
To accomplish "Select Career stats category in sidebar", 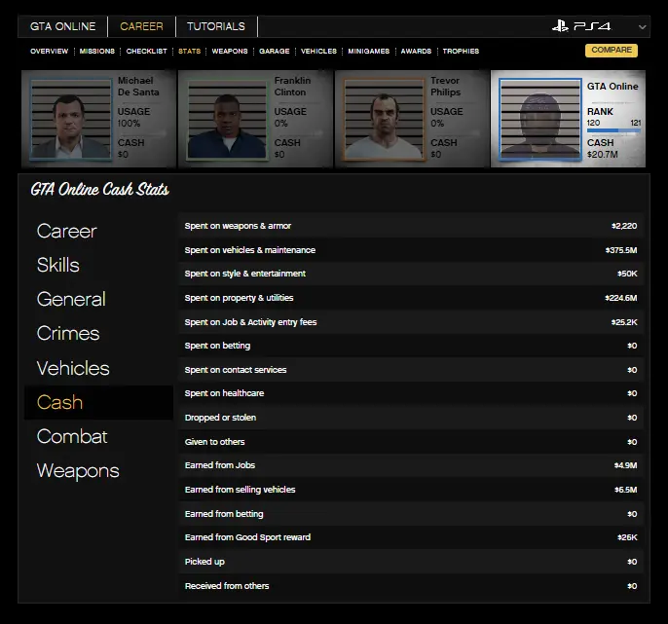I will pos(67,231).
